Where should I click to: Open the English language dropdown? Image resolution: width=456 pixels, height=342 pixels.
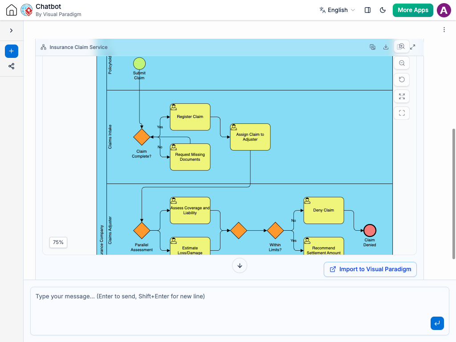click(x=338, y=10)
